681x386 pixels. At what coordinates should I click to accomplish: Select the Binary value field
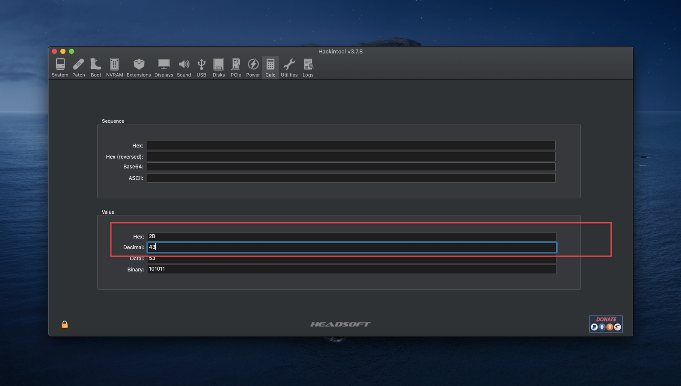tap(352, 269)
